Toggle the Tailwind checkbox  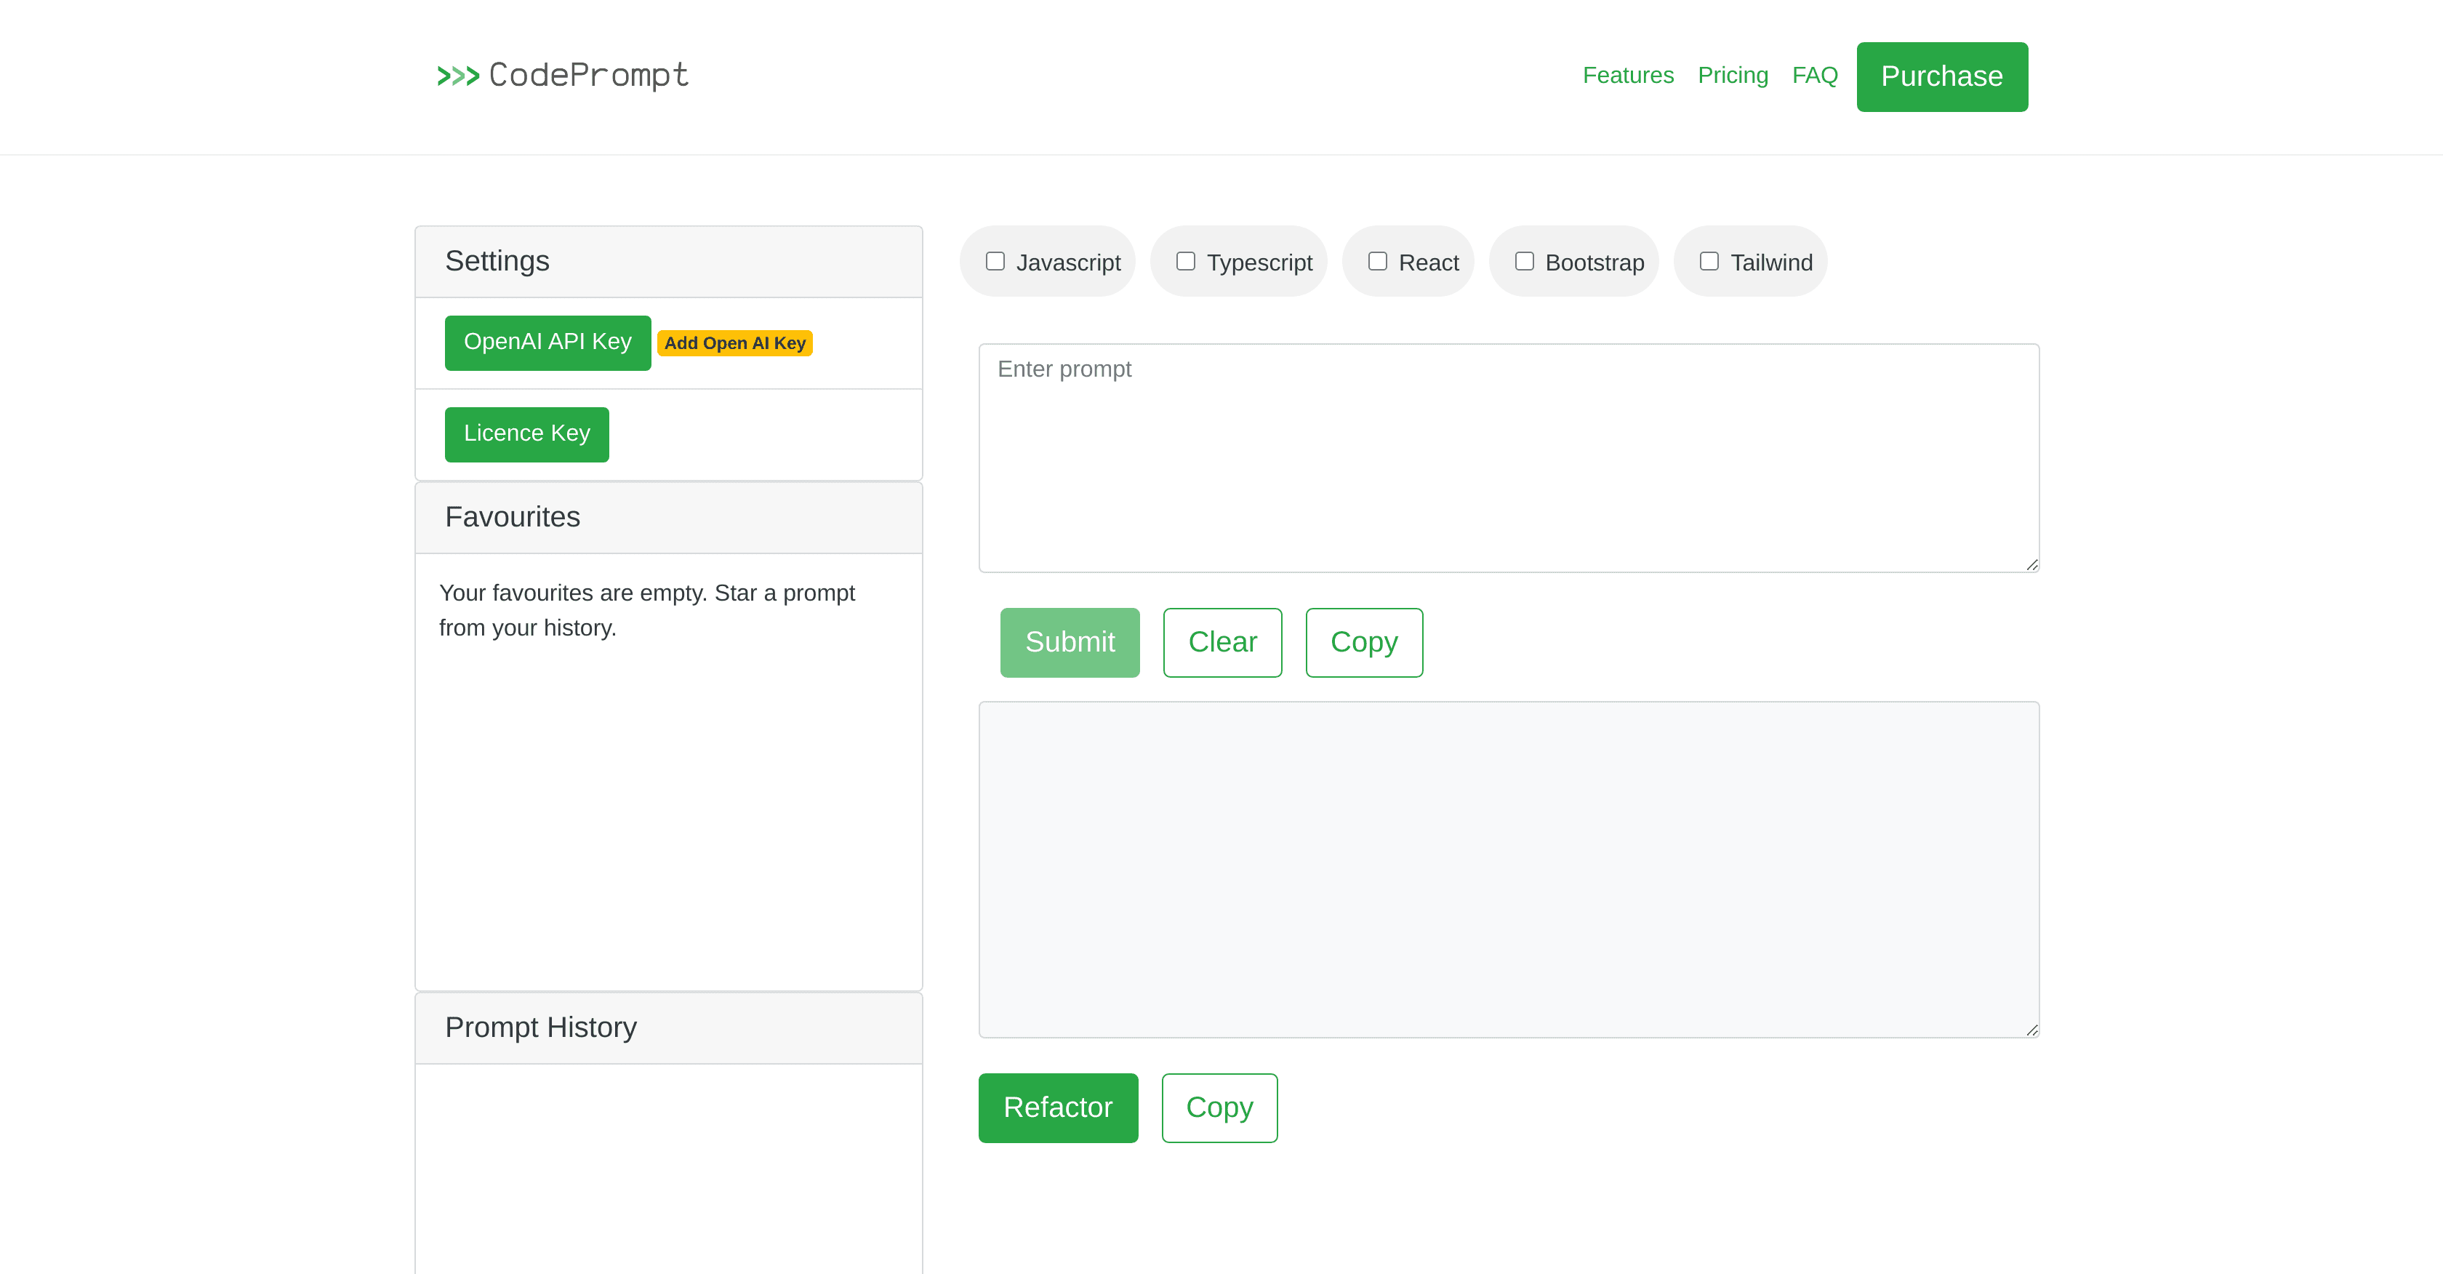click(1709, 261)
